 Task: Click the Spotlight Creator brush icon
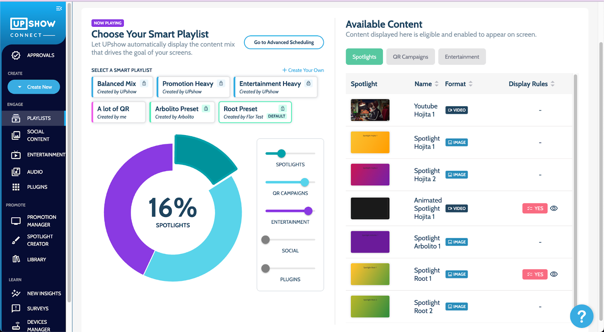(16, 240)
